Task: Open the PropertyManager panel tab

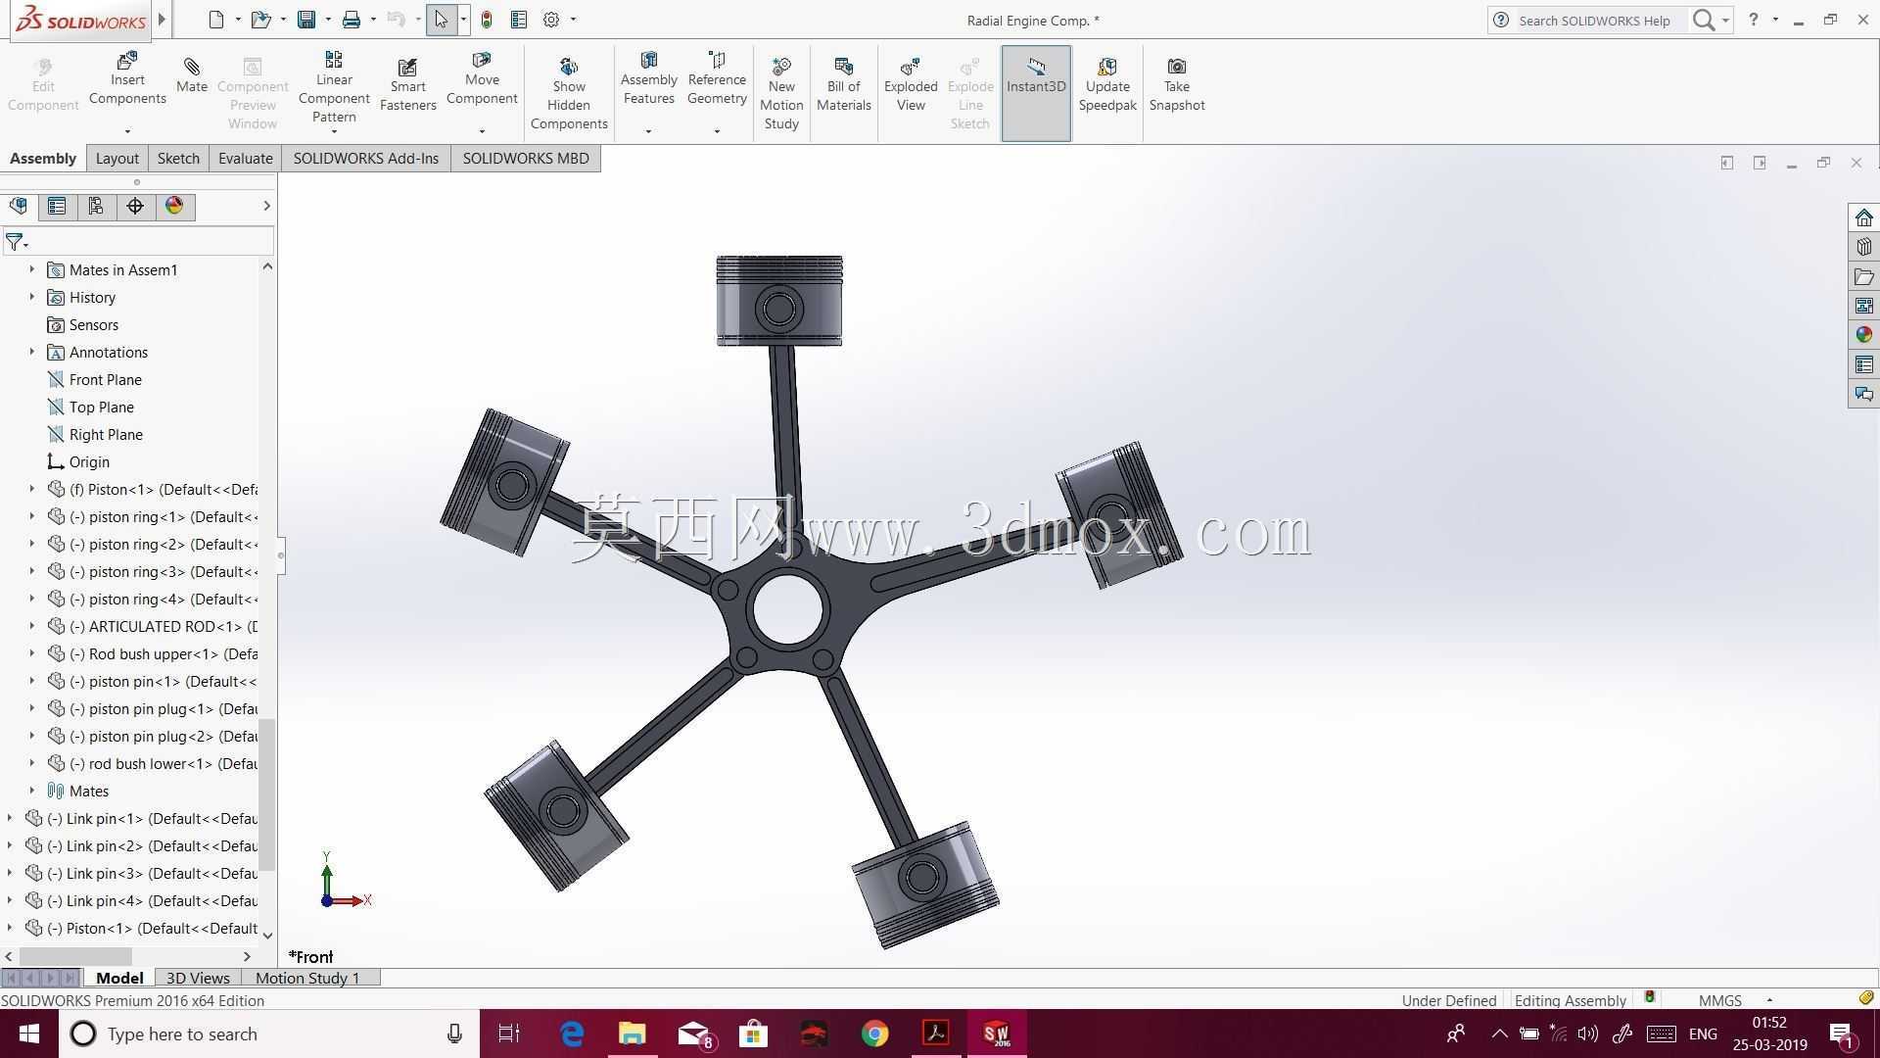Action: point(57,206)
